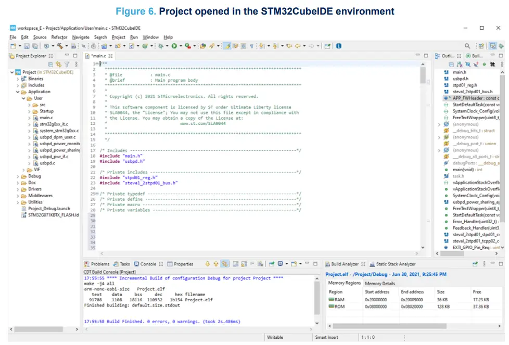Click the Build hammer icon in toolbar
Image resolution: width=509 pixels, height=345 pixels.
(x=59, y=46)
